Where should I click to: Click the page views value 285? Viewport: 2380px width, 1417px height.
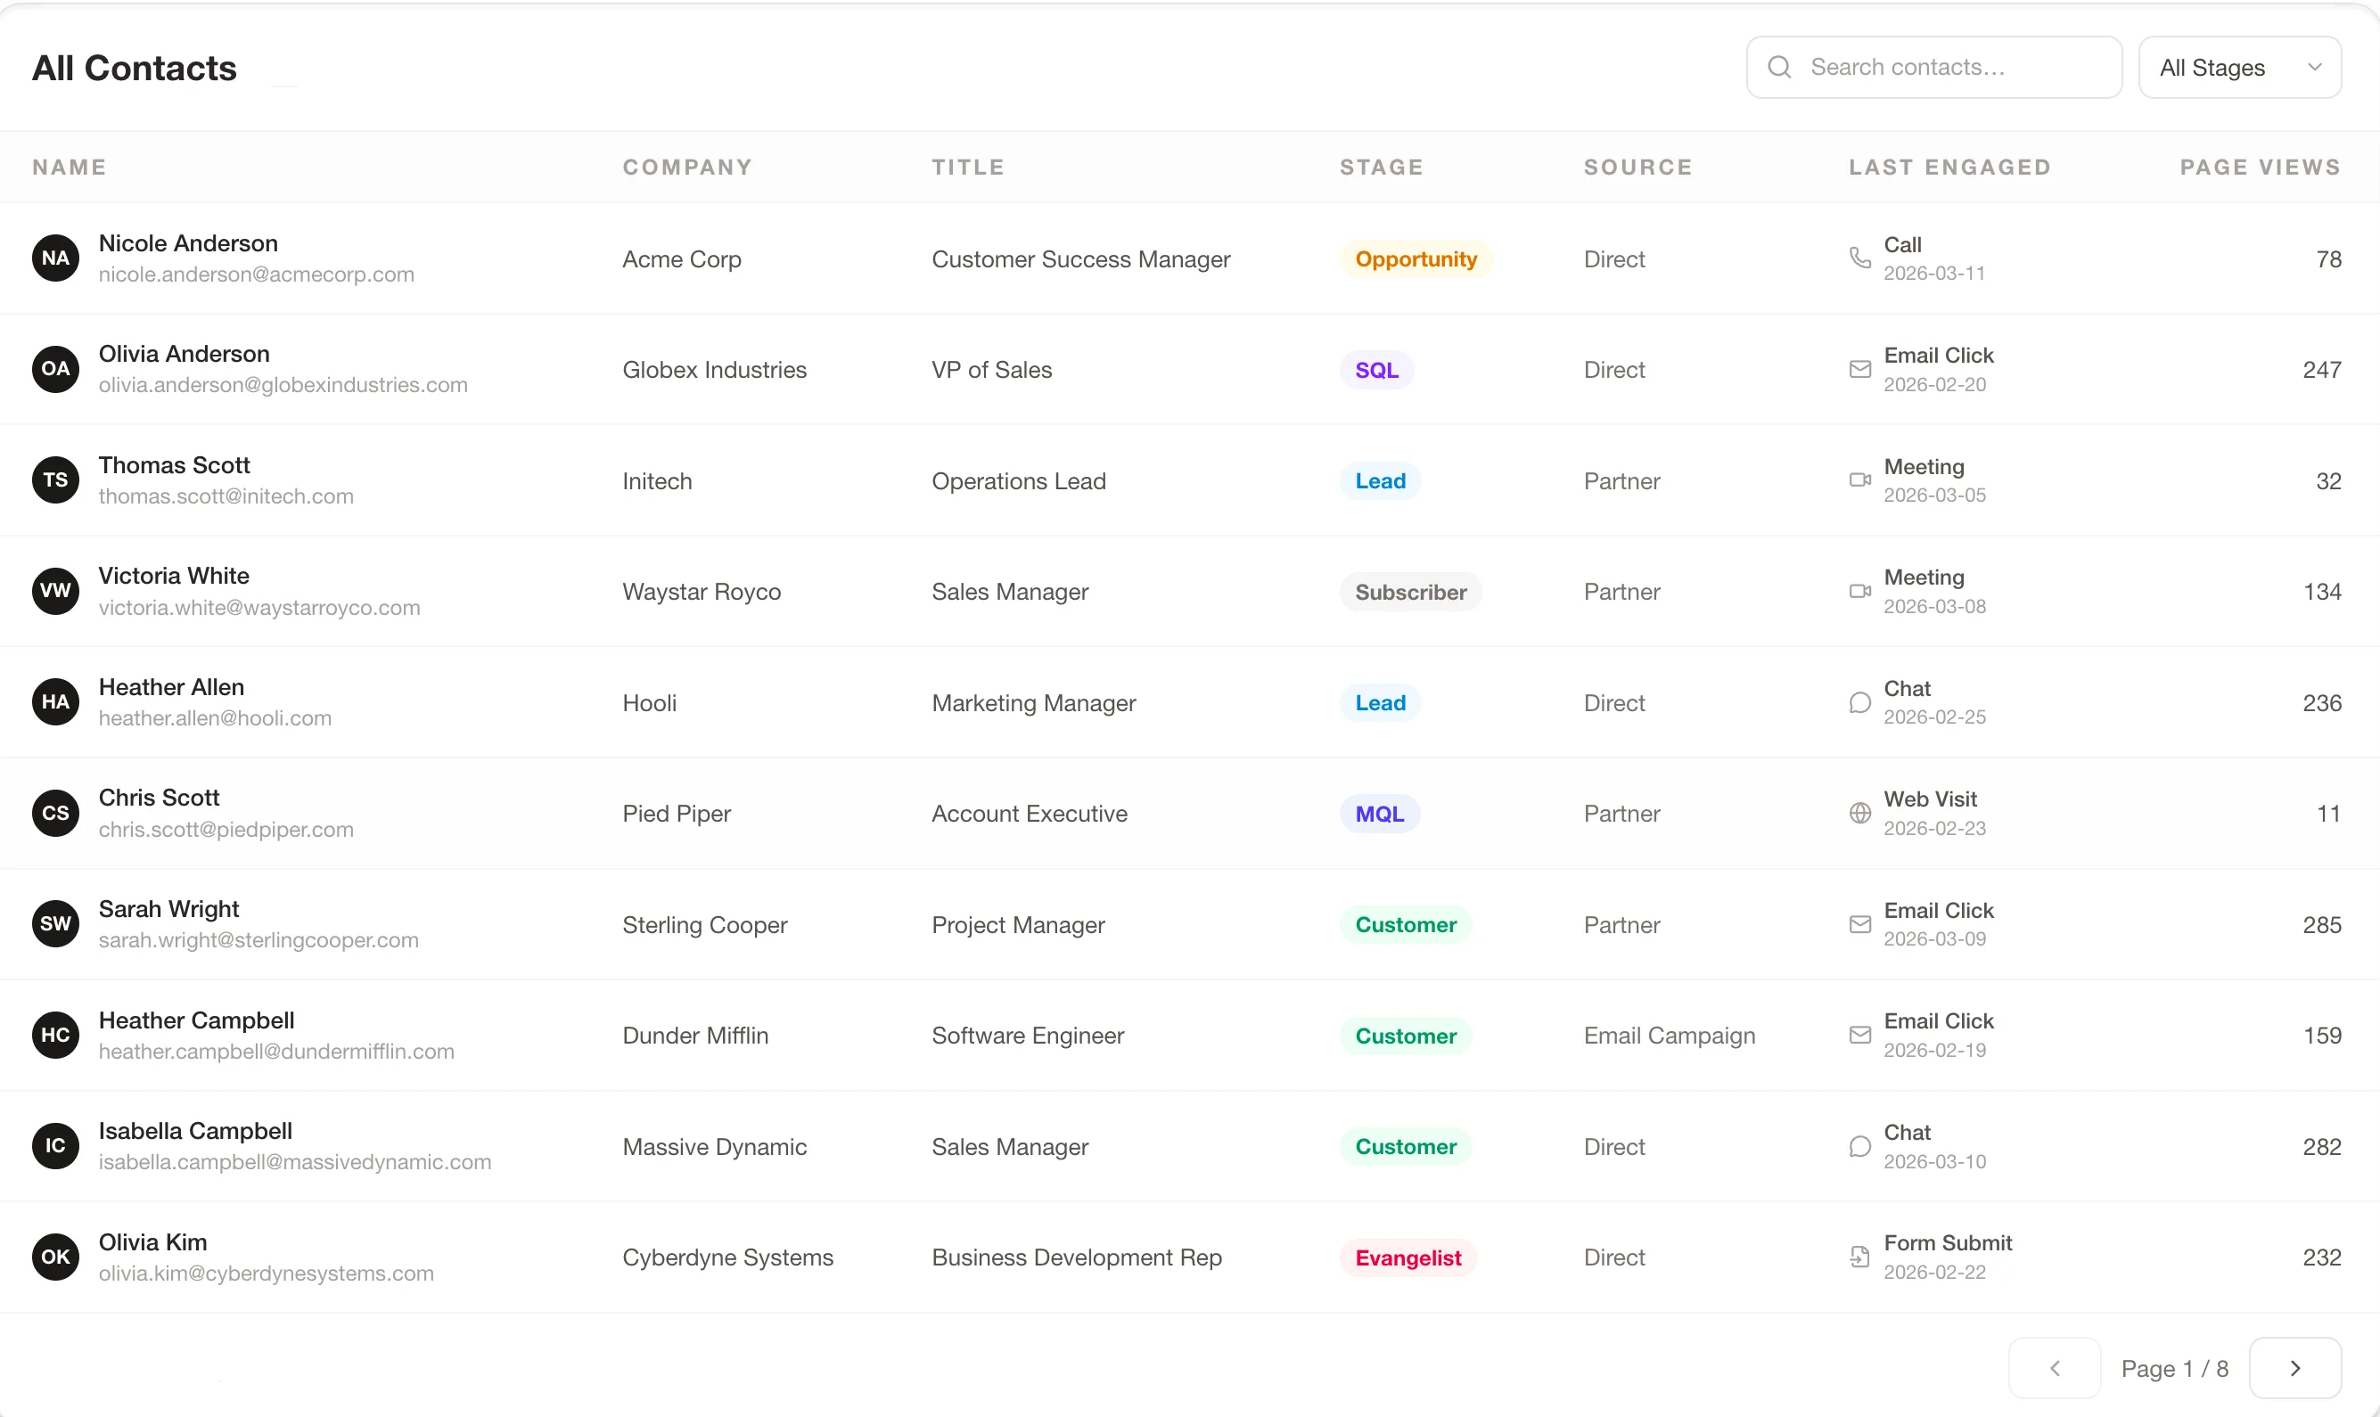2322,924
